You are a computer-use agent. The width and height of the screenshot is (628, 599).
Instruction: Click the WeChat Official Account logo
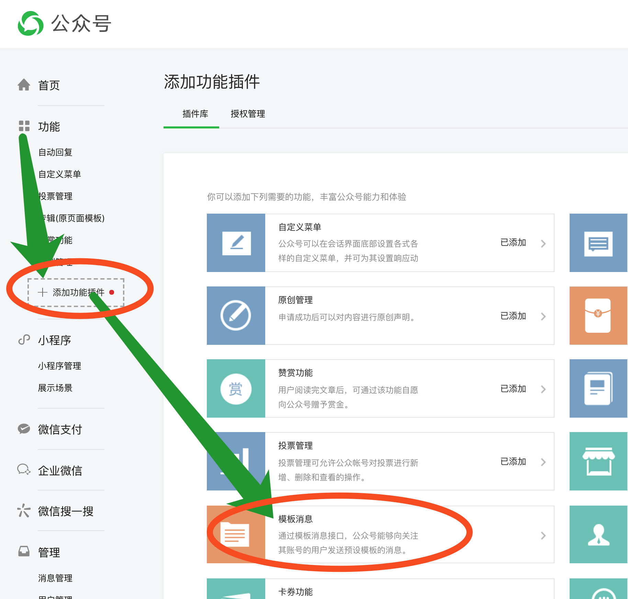[31, 23]
